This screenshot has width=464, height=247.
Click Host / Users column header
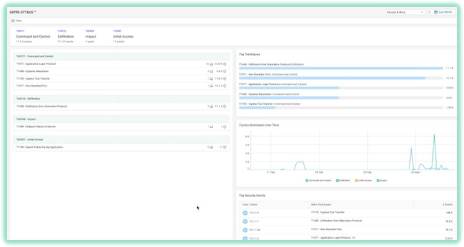pos(250,204)
